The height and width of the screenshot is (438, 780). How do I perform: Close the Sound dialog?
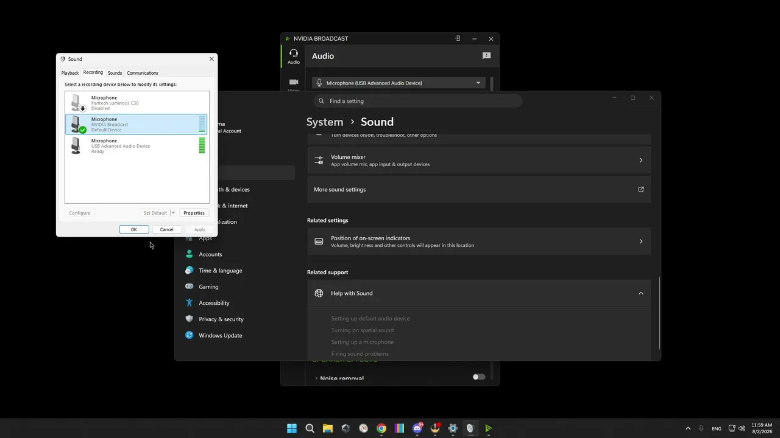211,59
